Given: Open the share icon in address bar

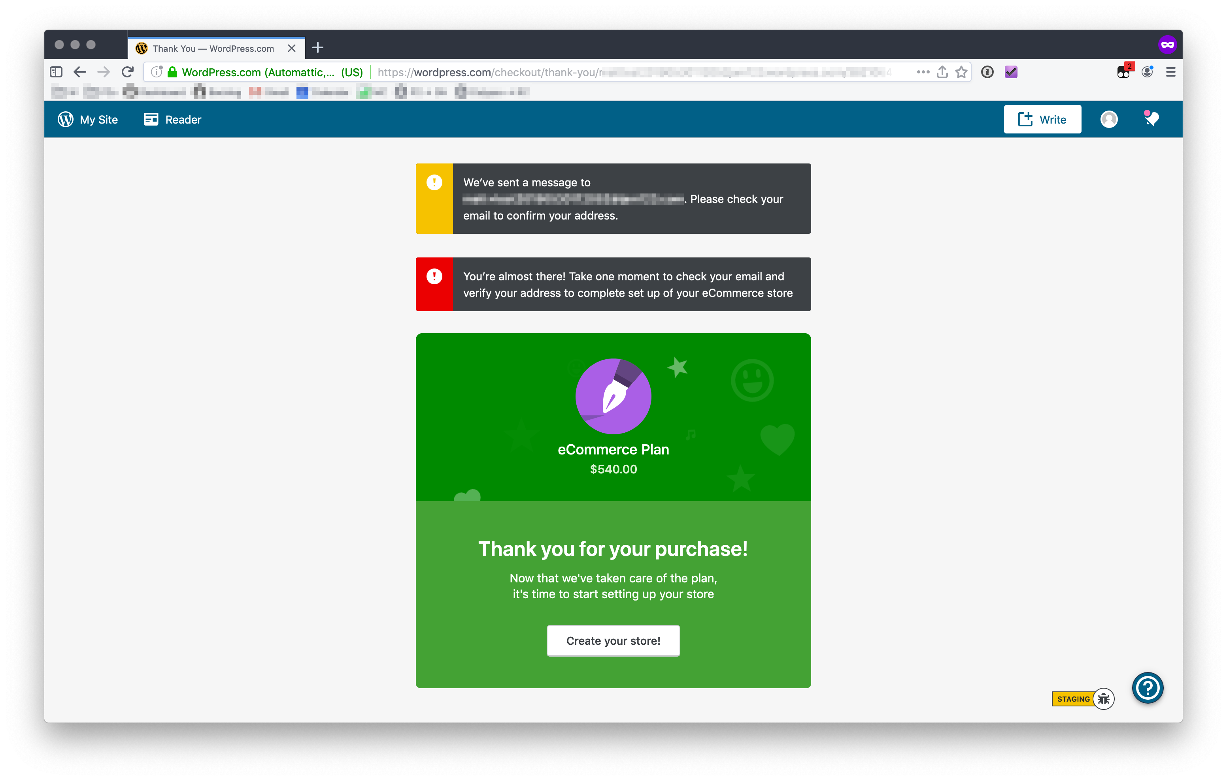Looking at the screenshot, I should 942,72.
